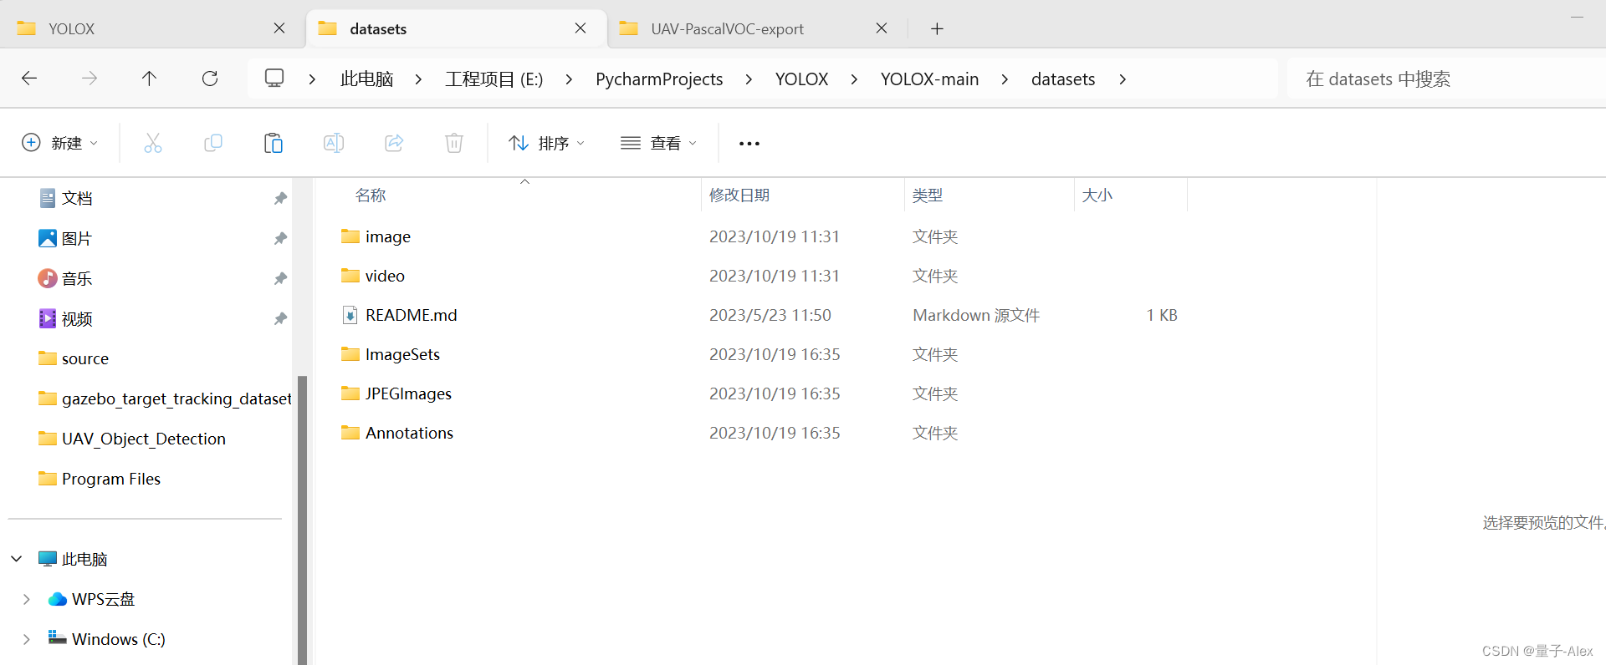Sort by 名称 column header
The image size is (1606, 665).
[371, 195]
